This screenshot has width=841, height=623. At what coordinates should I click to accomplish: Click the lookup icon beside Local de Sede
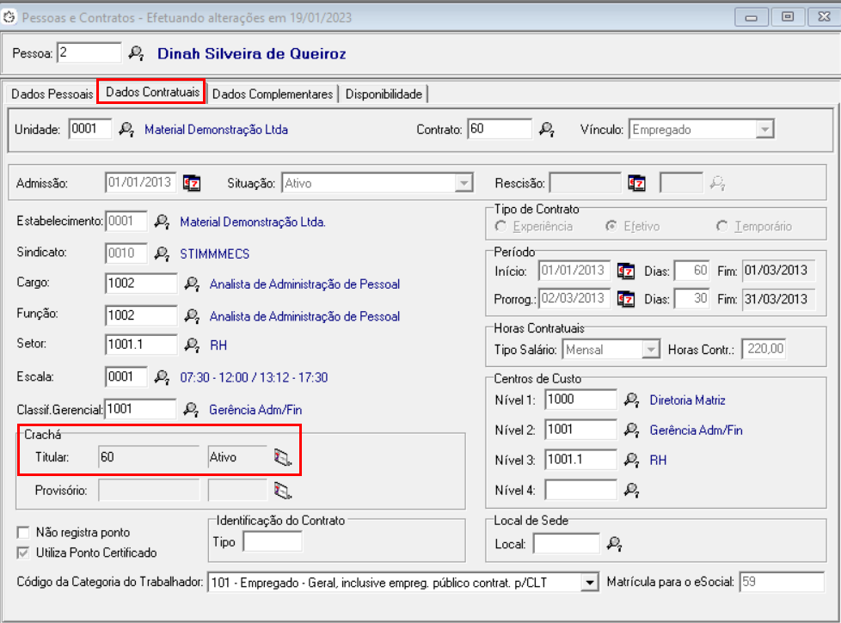(x=614, y=544)
